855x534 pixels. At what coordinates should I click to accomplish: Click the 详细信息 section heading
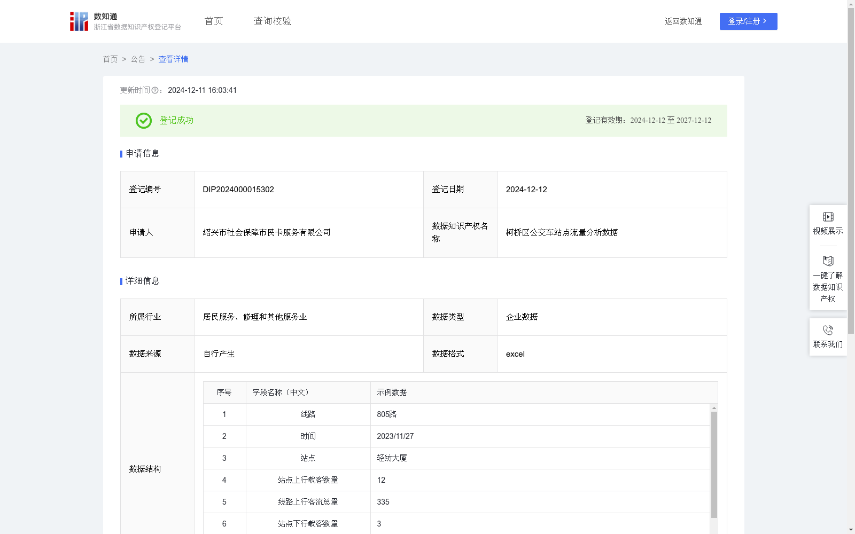[143, 281]
